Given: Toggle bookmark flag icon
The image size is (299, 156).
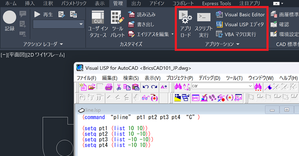Looking at the screenshot, I should pos(269,87).
